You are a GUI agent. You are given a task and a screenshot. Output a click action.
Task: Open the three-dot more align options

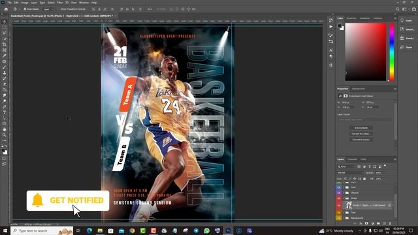pos(150,9)
